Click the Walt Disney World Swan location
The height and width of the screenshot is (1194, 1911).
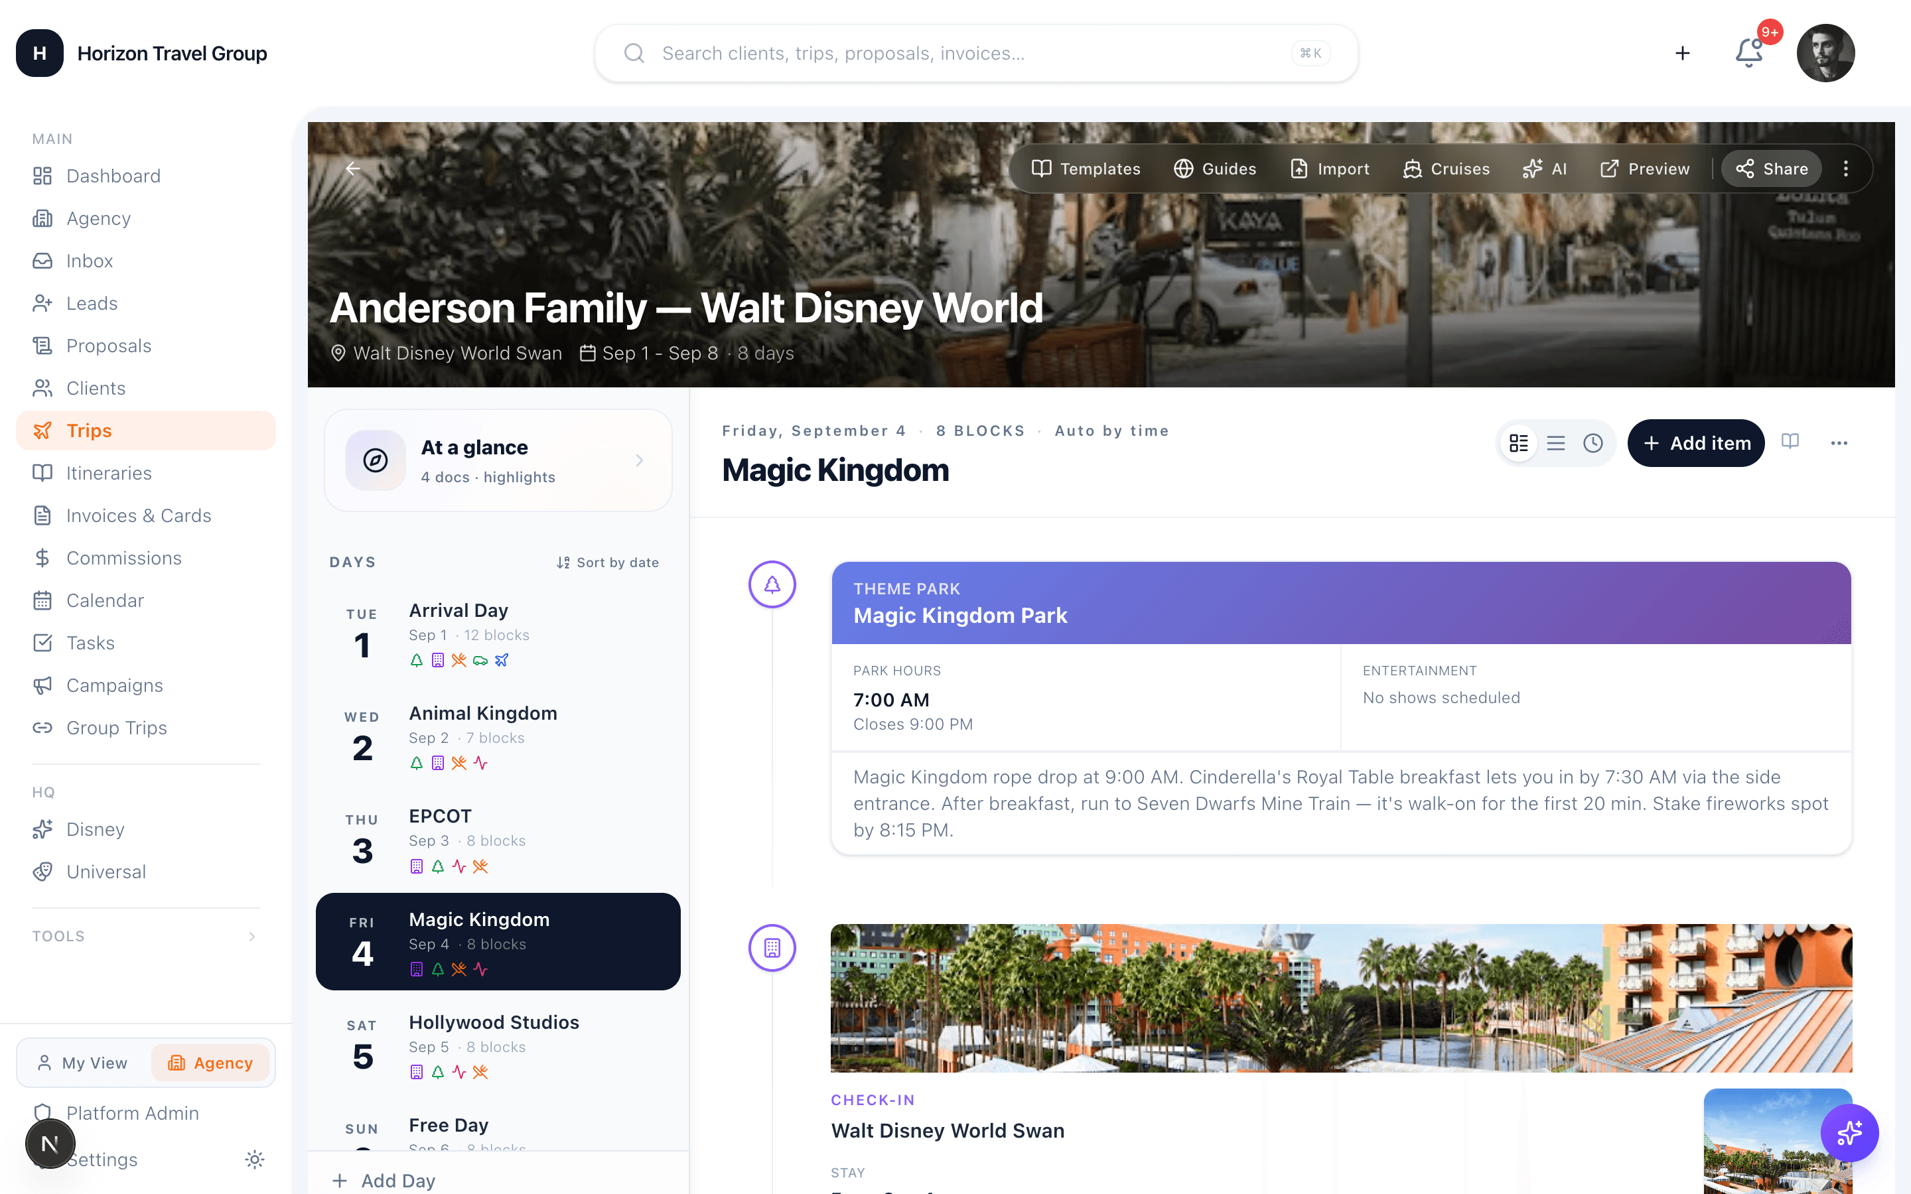tap(447, 353)
